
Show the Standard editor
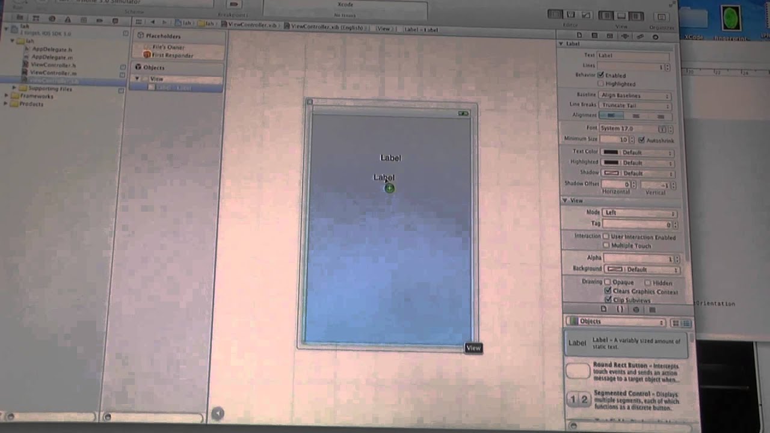pyautogui.click(x=555, y=14)
